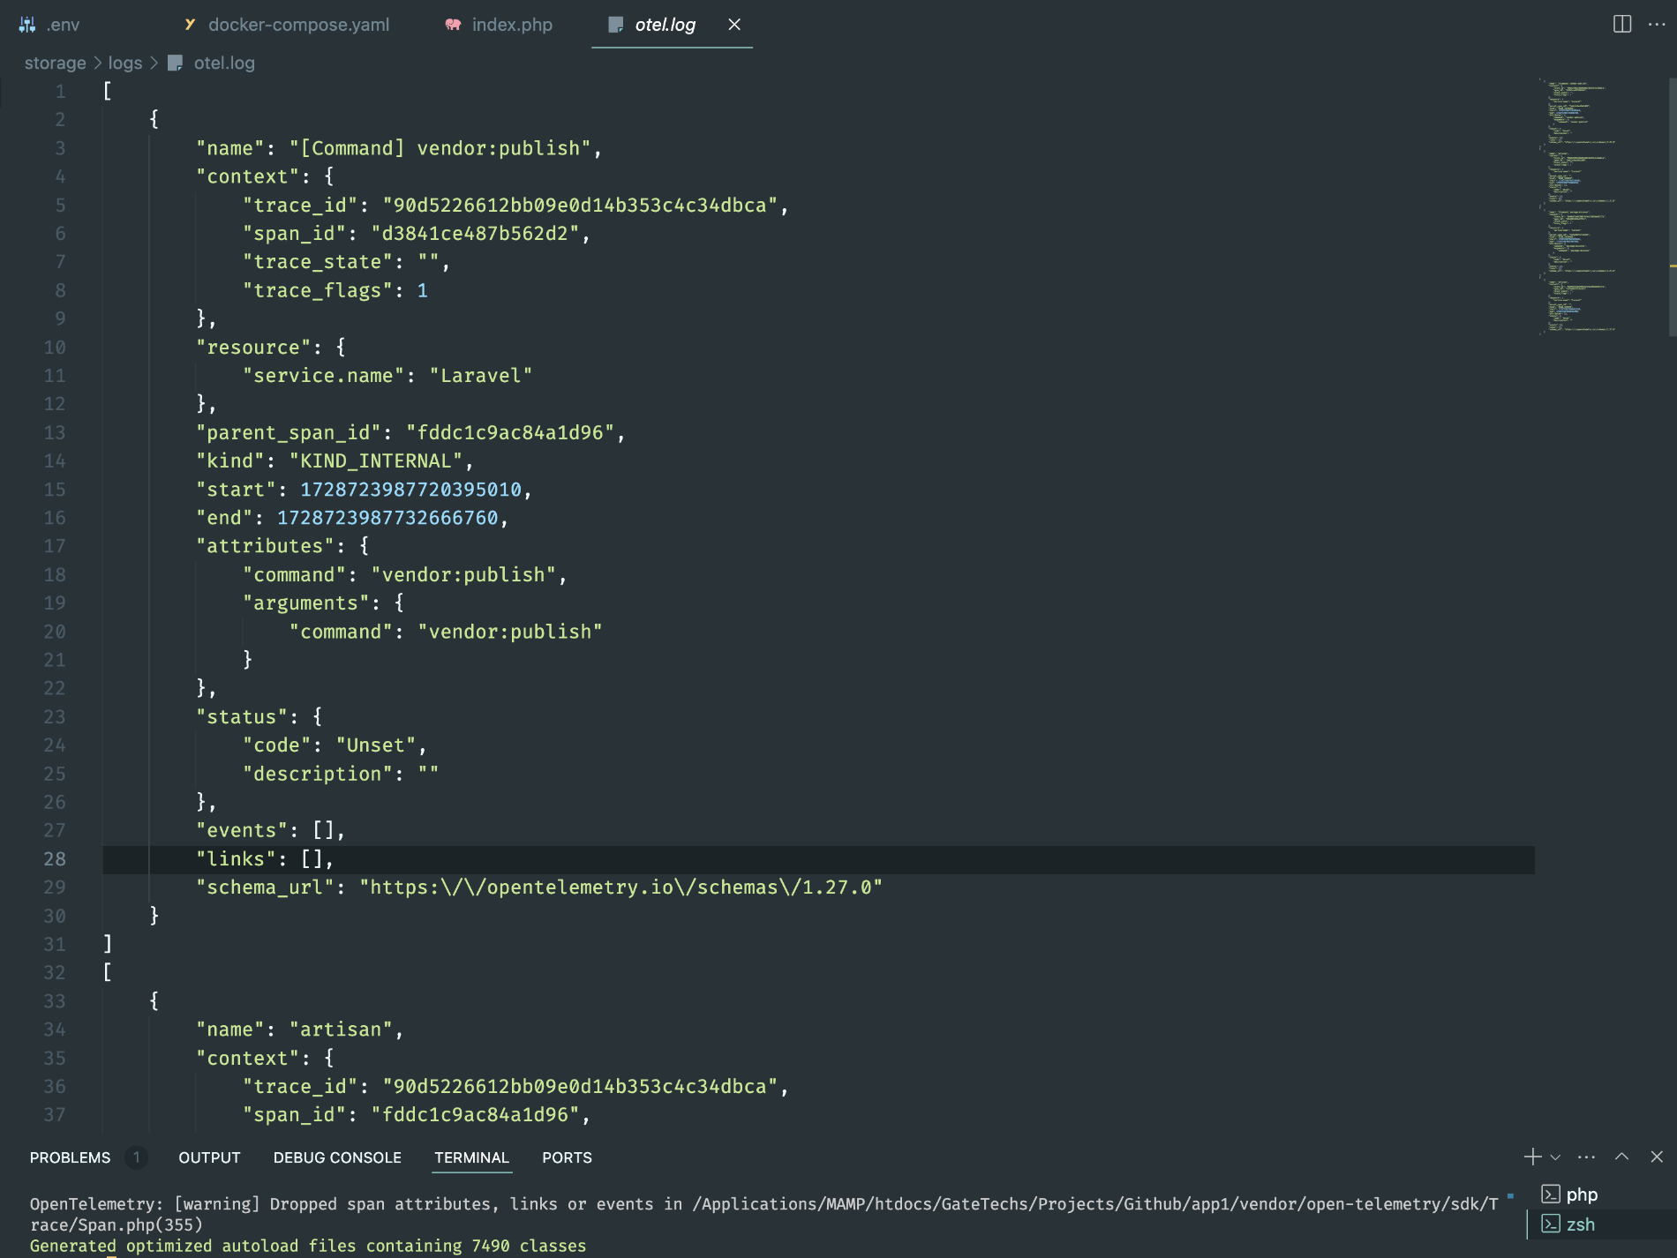Viewport: 1677px width, 1258px height.
Task: Click the editor vertical scrollbar
Action: [1672, 207]
